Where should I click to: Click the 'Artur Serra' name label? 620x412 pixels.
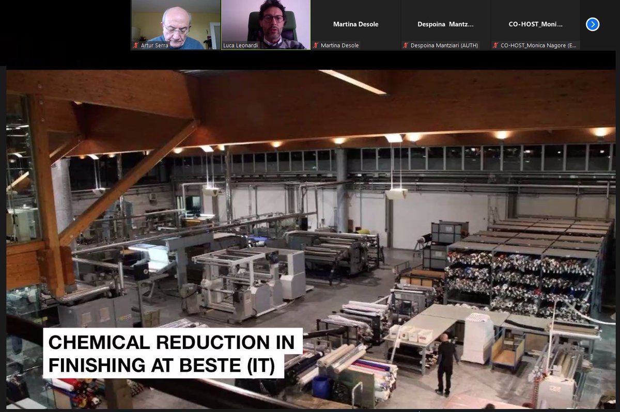[154, 45]
